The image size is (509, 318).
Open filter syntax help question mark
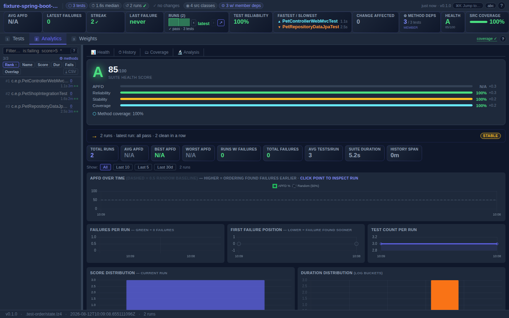tap(74, 51)
